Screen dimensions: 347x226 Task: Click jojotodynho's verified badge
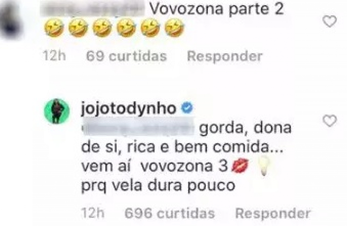pyautogui.click(x=187, y=108)
